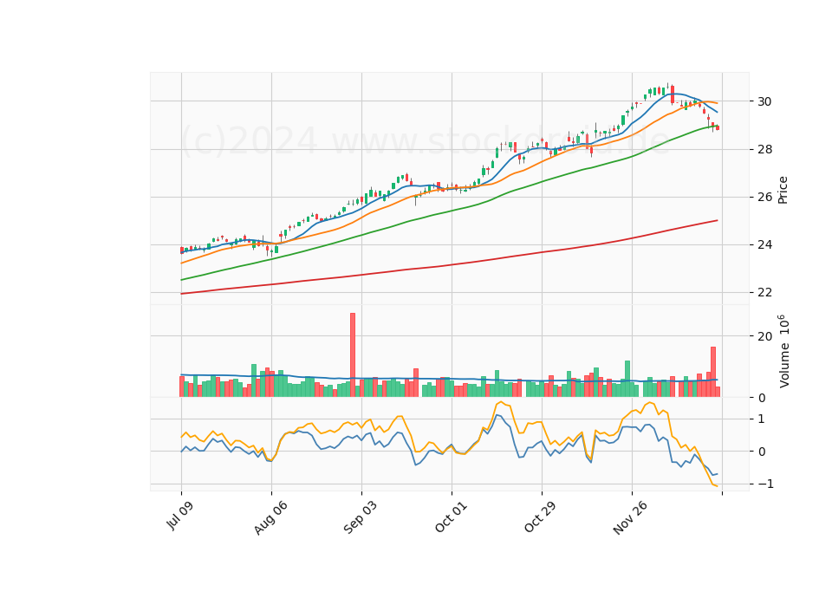Click the tall green volume bar near Nov 26
Image resolution: width=832 pixels, height=598 pixels.
627,379
